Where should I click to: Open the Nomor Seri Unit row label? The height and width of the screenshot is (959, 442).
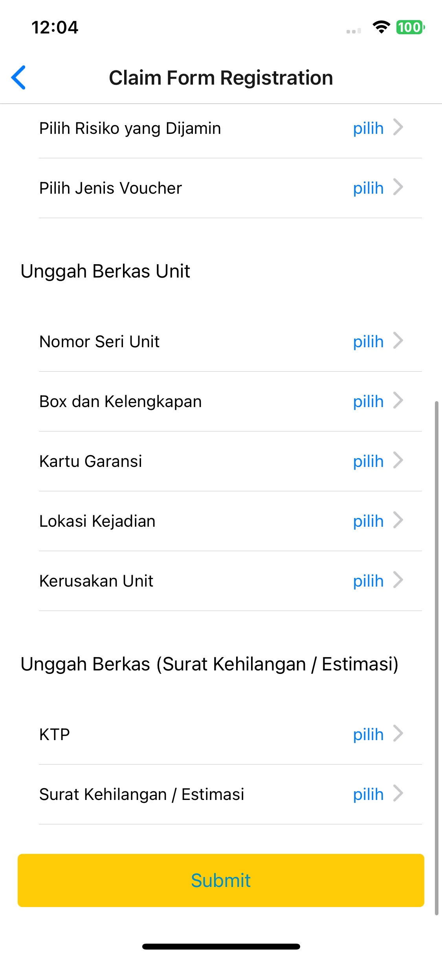point(99,341)
